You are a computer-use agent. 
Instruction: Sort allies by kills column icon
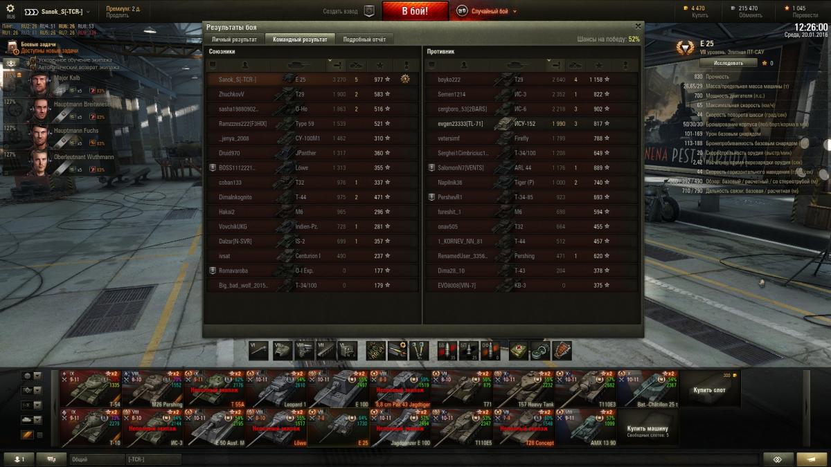[x=357, y=65]
